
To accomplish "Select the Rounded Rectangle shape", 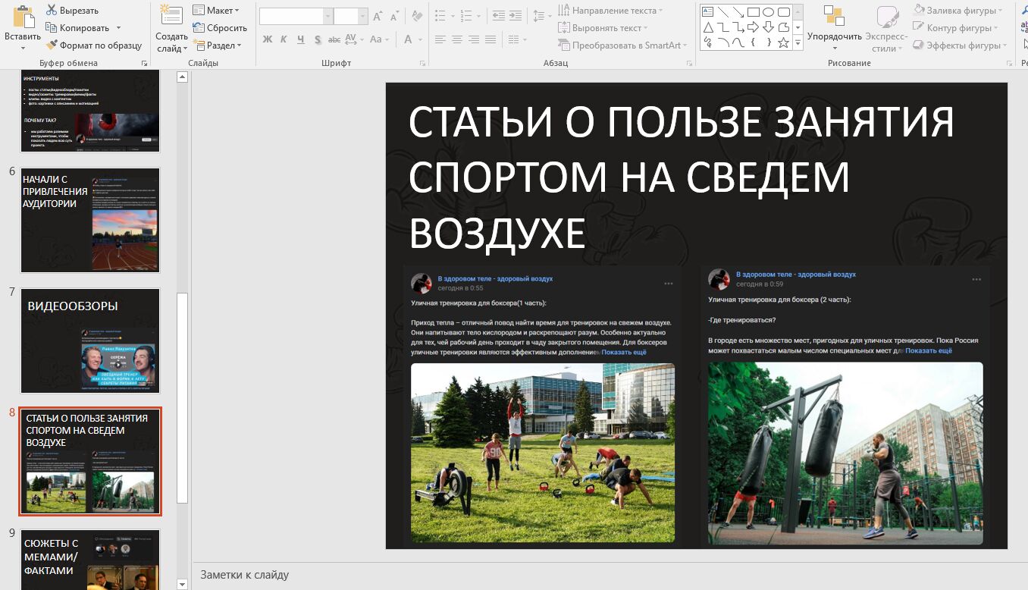I will pyautogui.click(x=783, y=11).
